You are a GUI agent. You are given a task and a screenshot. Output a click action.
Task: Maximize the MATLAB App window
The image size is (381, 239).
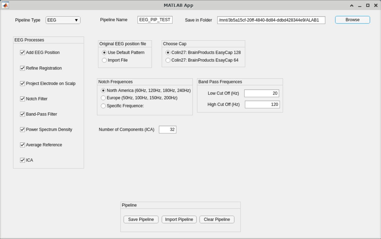click(x=368, y=5)
